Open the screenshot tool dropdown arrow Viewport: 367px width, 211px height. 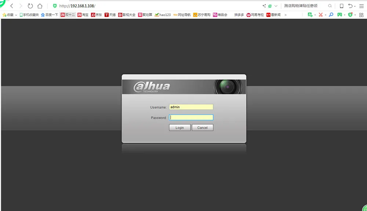tap(326, 15)
